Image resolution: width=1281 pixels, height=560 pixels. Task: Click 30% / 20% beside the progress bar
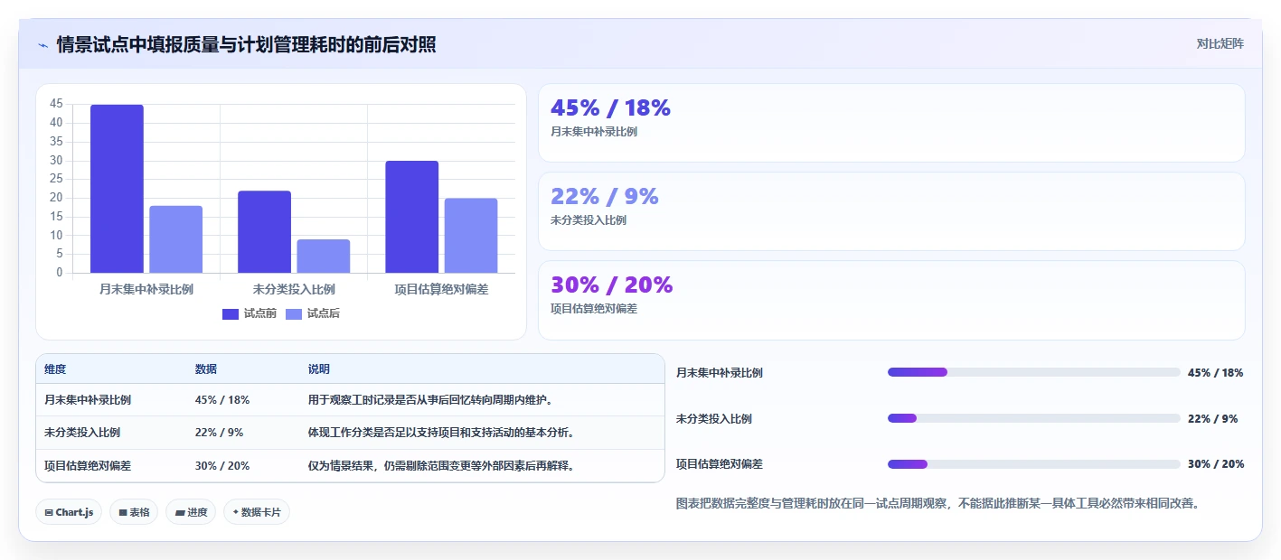tap(1216, 464)
